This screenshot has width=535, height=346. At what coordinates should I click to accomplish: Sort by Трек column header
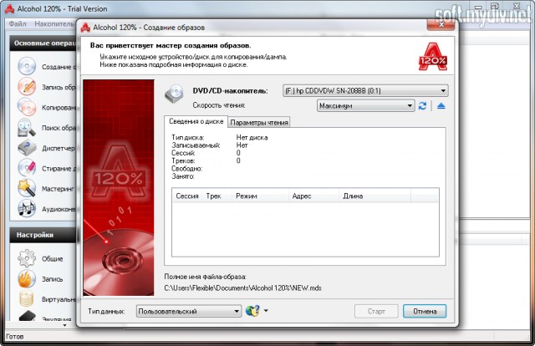click(x=217, y=196)
